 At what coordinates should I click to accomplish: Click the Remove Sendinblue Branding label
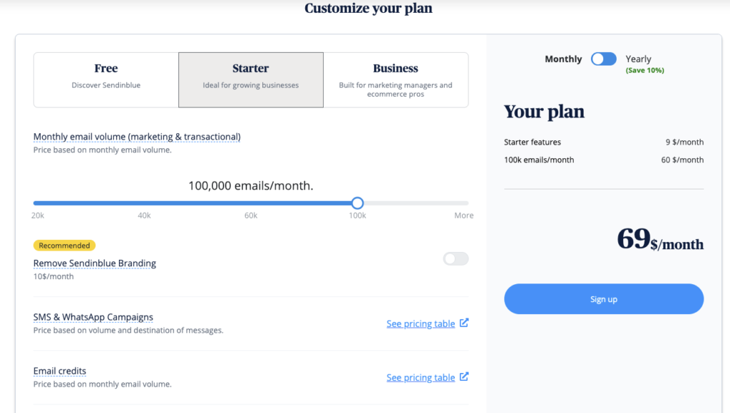tap(95, 263)
